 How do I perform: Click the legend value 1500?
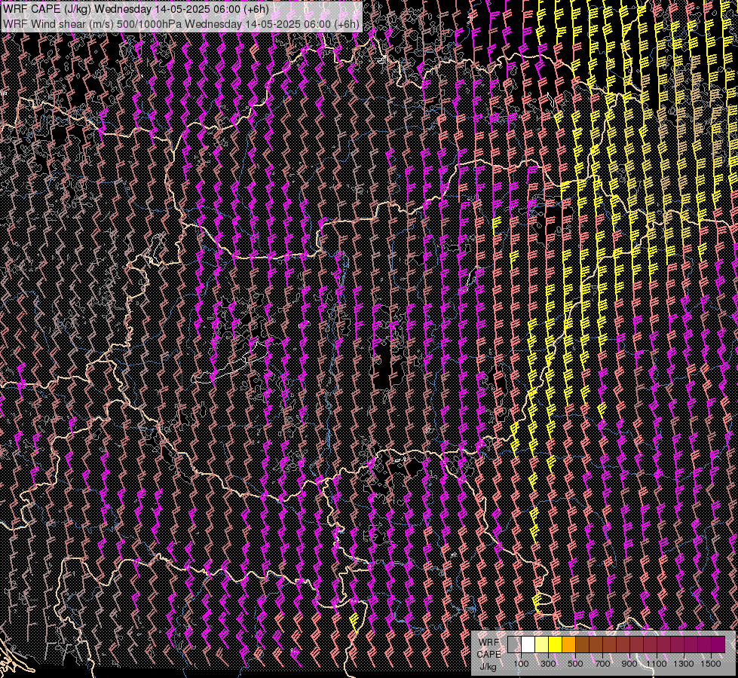(x=711, y=664)
